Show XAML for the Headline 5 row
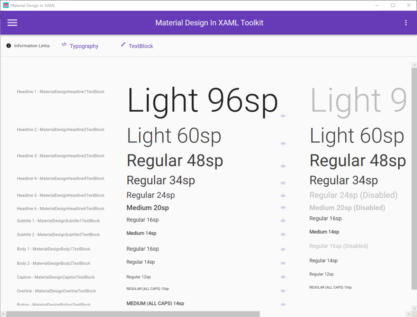Image resolution: width=417 pixels, height=317 pixels. (x=283, y=196)
